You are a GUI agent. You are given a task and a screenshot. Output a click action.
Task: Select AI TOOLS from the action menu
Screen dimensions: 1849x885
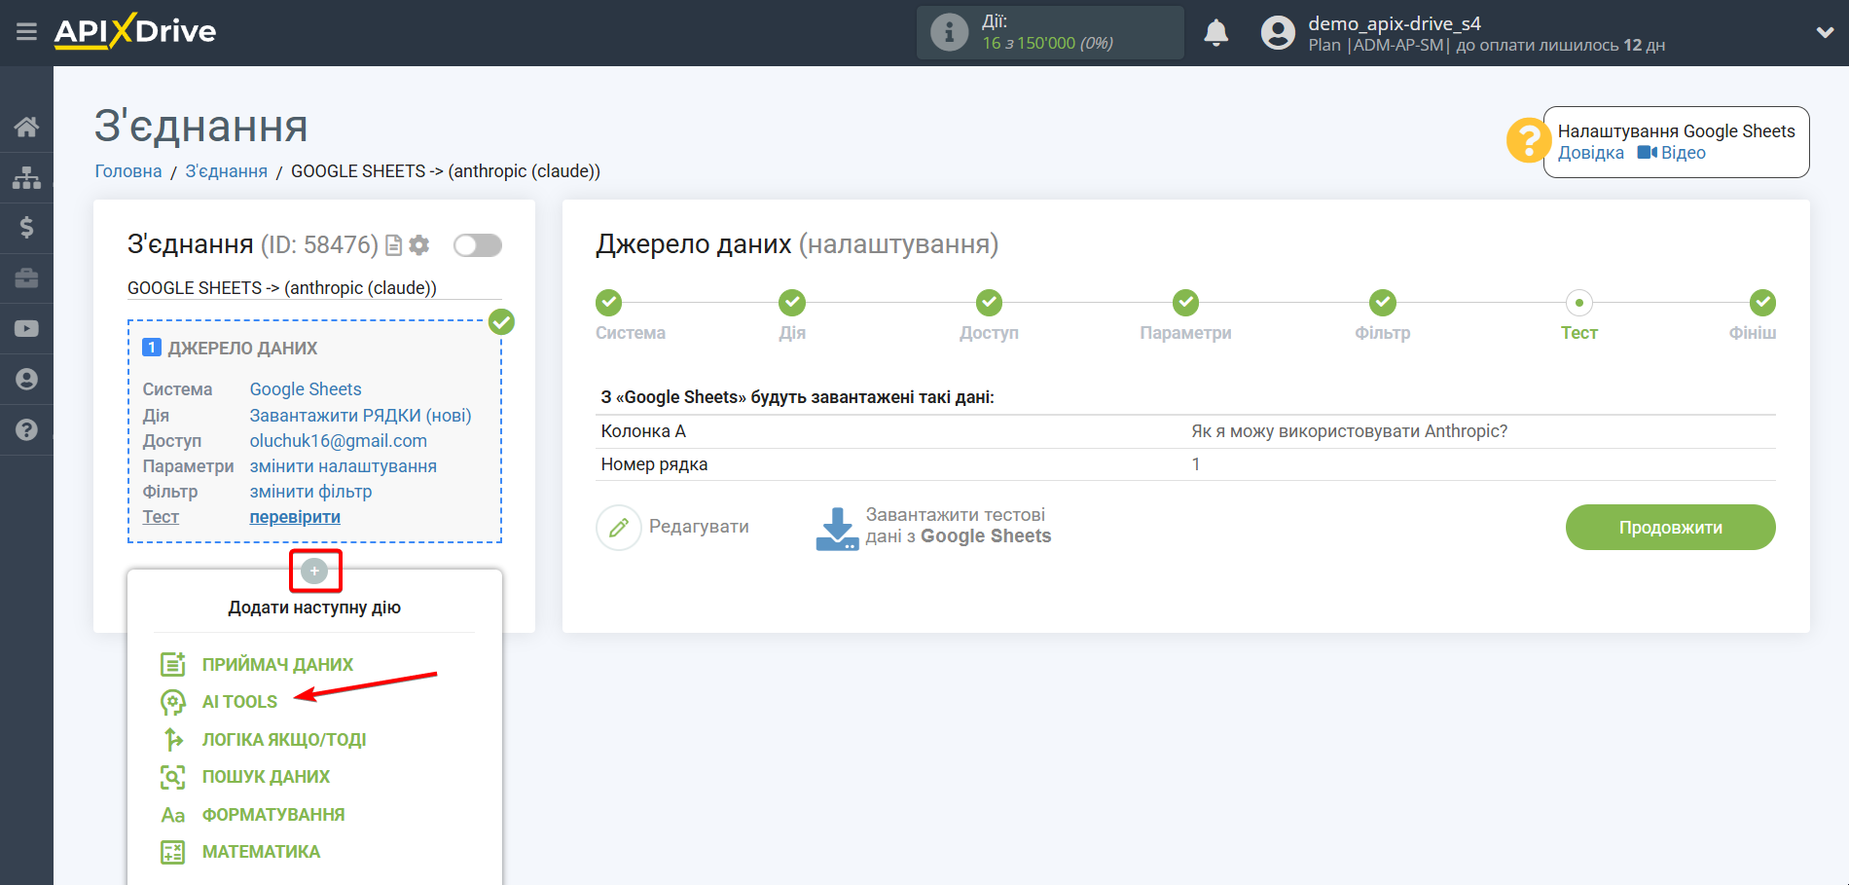239,702
